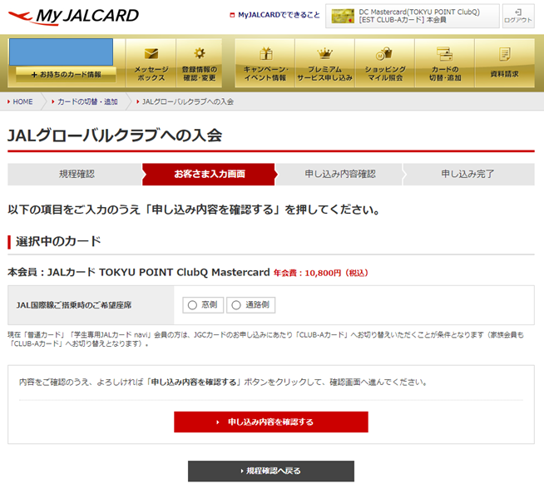
Task: Open プレミアムサービス申し込み crown icon
Action: [x=324, y=53]
